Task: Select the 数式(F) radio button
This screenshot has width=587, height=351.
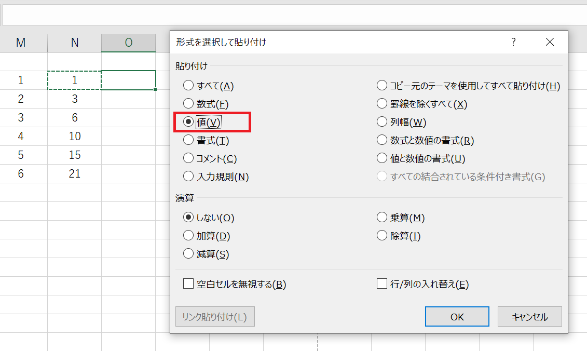Action: pos(188,104)
